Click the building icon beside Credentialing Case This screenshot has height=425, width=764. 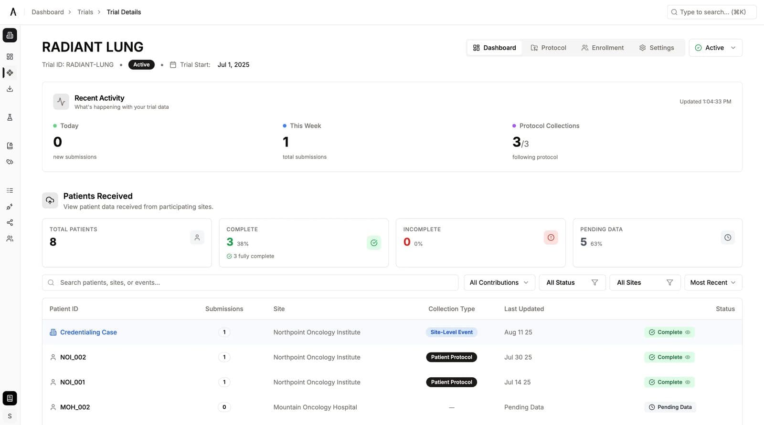click(x=53, y=332)
